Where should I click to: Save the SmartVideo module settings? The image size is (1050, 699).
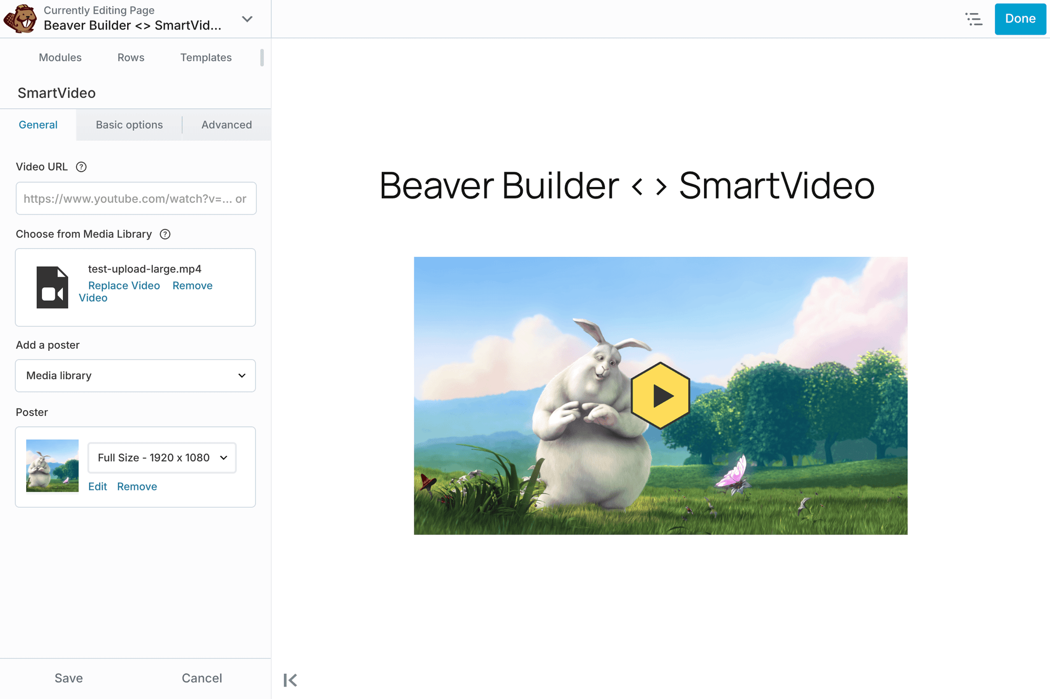(x=68, y=678)
